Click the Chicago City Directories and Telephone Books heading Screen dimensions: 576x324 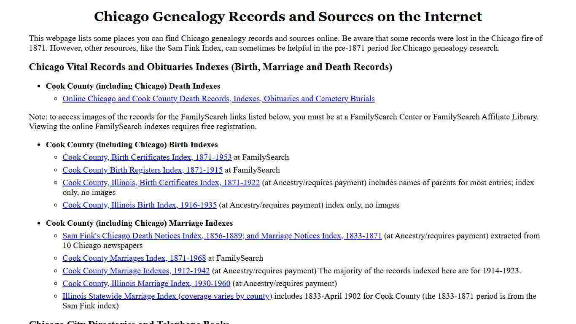(x=129, y=322)
